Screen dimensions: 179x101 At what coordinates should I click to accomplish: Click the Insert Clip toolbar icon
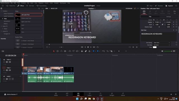(x=70, y=51)
